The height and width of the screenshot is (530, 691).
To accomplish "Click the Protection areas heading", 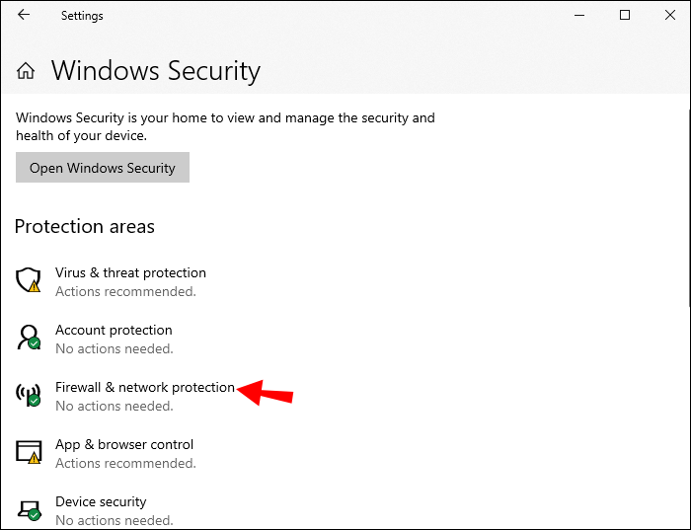I will pyautogui.click(x=85, y=226).
